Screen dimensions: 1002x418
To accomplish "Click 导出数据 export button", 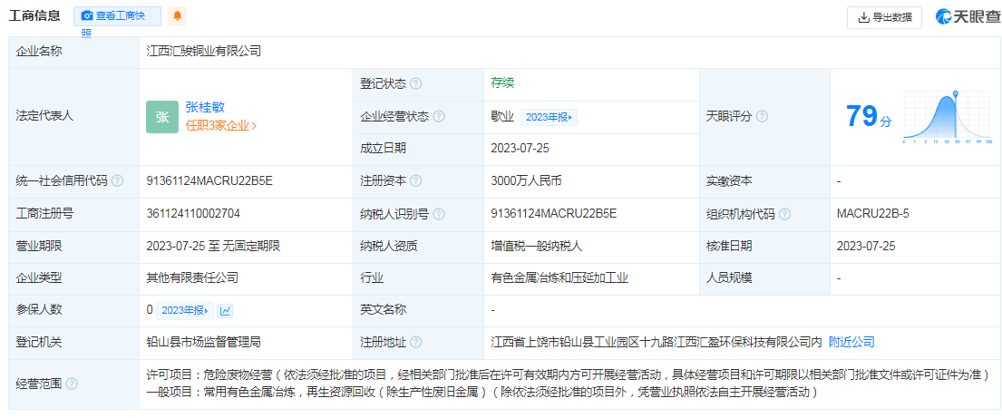I will point(884,17).
